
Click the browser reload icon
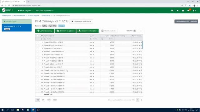(9, 6)
